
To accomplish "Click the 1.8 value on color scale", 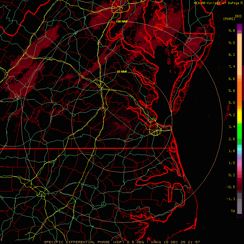I will (232, 151).
